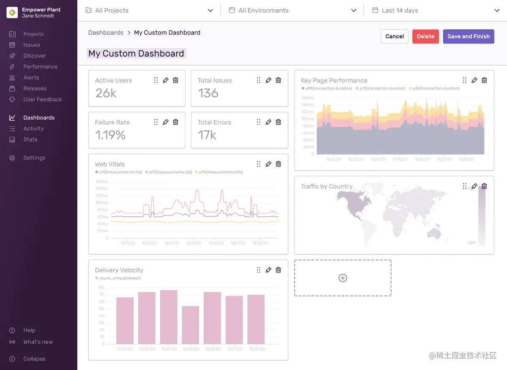This screenshot has width=507, height=370.
Task: Return via the Dashboards breadcrumb link
Action: pos(106,32)
